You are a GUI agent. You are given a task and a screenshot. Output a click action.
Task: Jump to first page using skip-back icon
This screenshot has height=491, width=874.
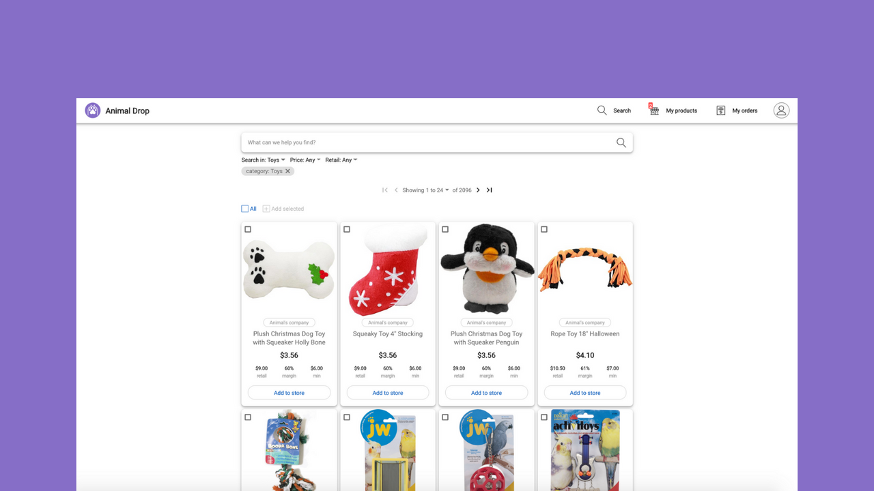384,190
